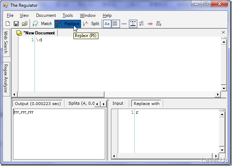The image size is (232, 166).
Task: Click the Open folder icon
Action: (25, 24)
